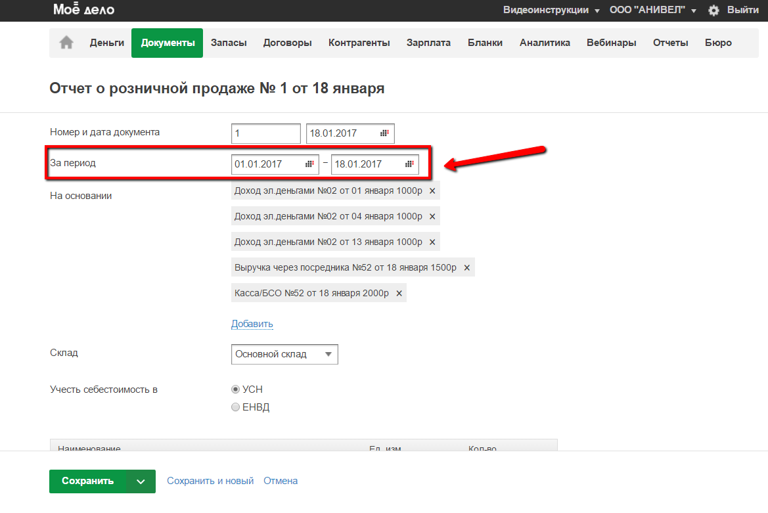Screen dimensions: 768x513
Task: Remove Выручка через посредника №52 entry
Action: pyautogui.click(x=467, y=267)
